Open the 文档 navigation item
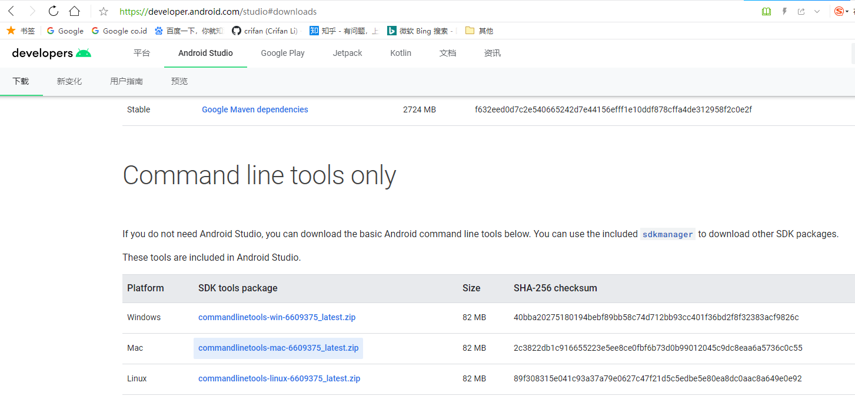 (x=448, y=53)
